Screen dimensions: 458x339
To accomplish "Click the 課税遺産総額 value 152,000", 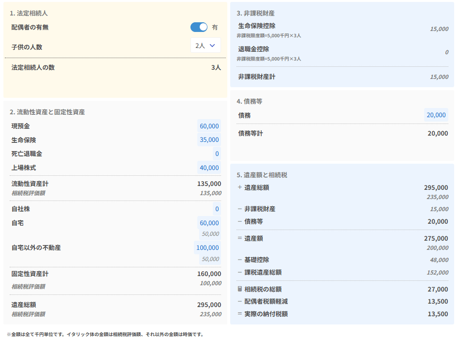I will tap(438, 273).
